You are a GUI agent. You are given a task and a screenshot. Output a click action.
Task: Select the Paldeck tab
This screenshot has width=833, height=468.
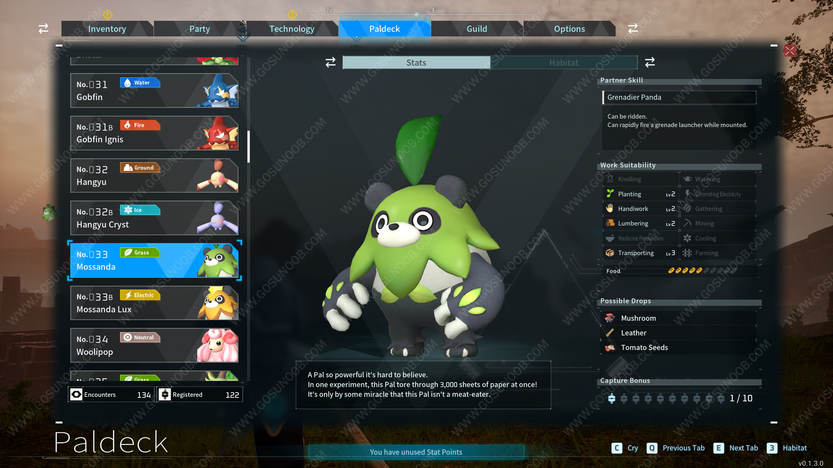384,29
